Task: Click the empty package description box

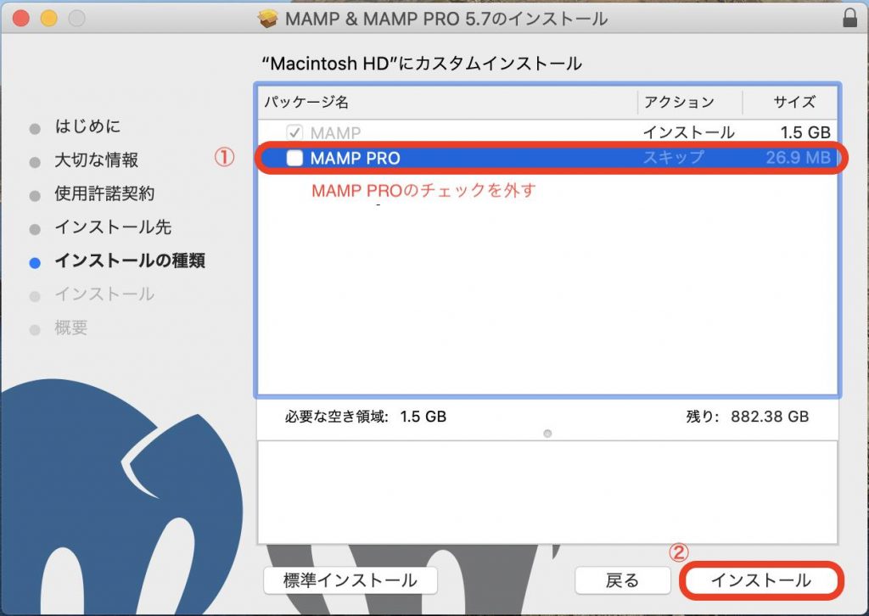Action: click(547, 492)
